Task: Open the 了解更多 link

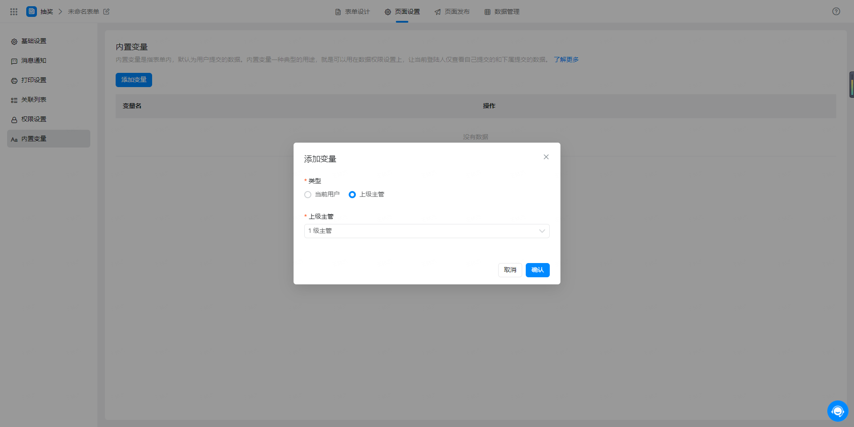Action: (x=566, y=60)
